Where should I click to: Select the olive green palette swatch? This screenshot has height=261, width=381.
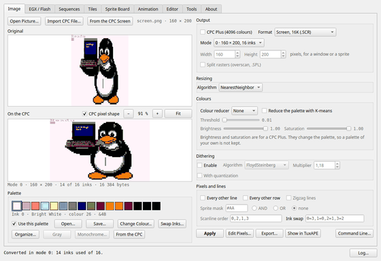91,206
